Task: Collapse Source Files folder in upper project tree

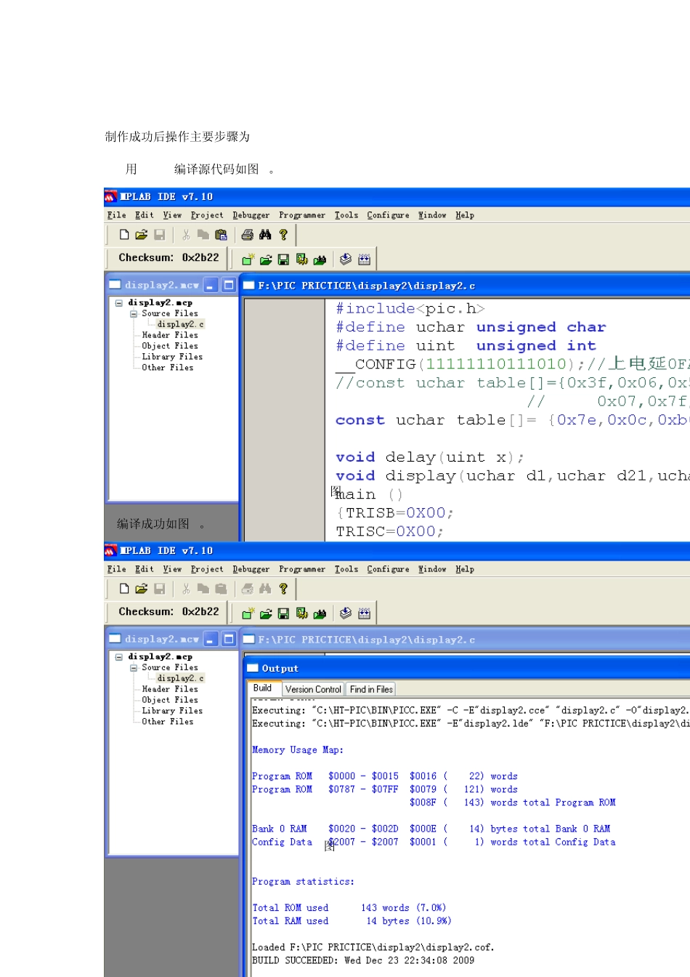Action: coord(134,314)
